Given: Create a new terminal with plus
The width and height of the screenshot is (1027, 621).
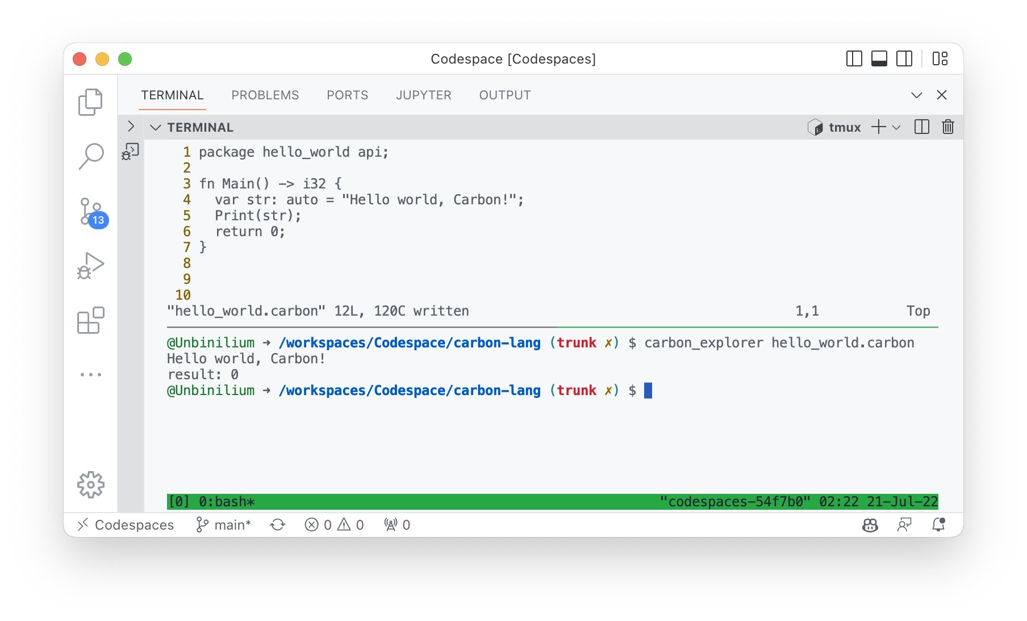Looking at the screenshot, I should click(878, 127).
